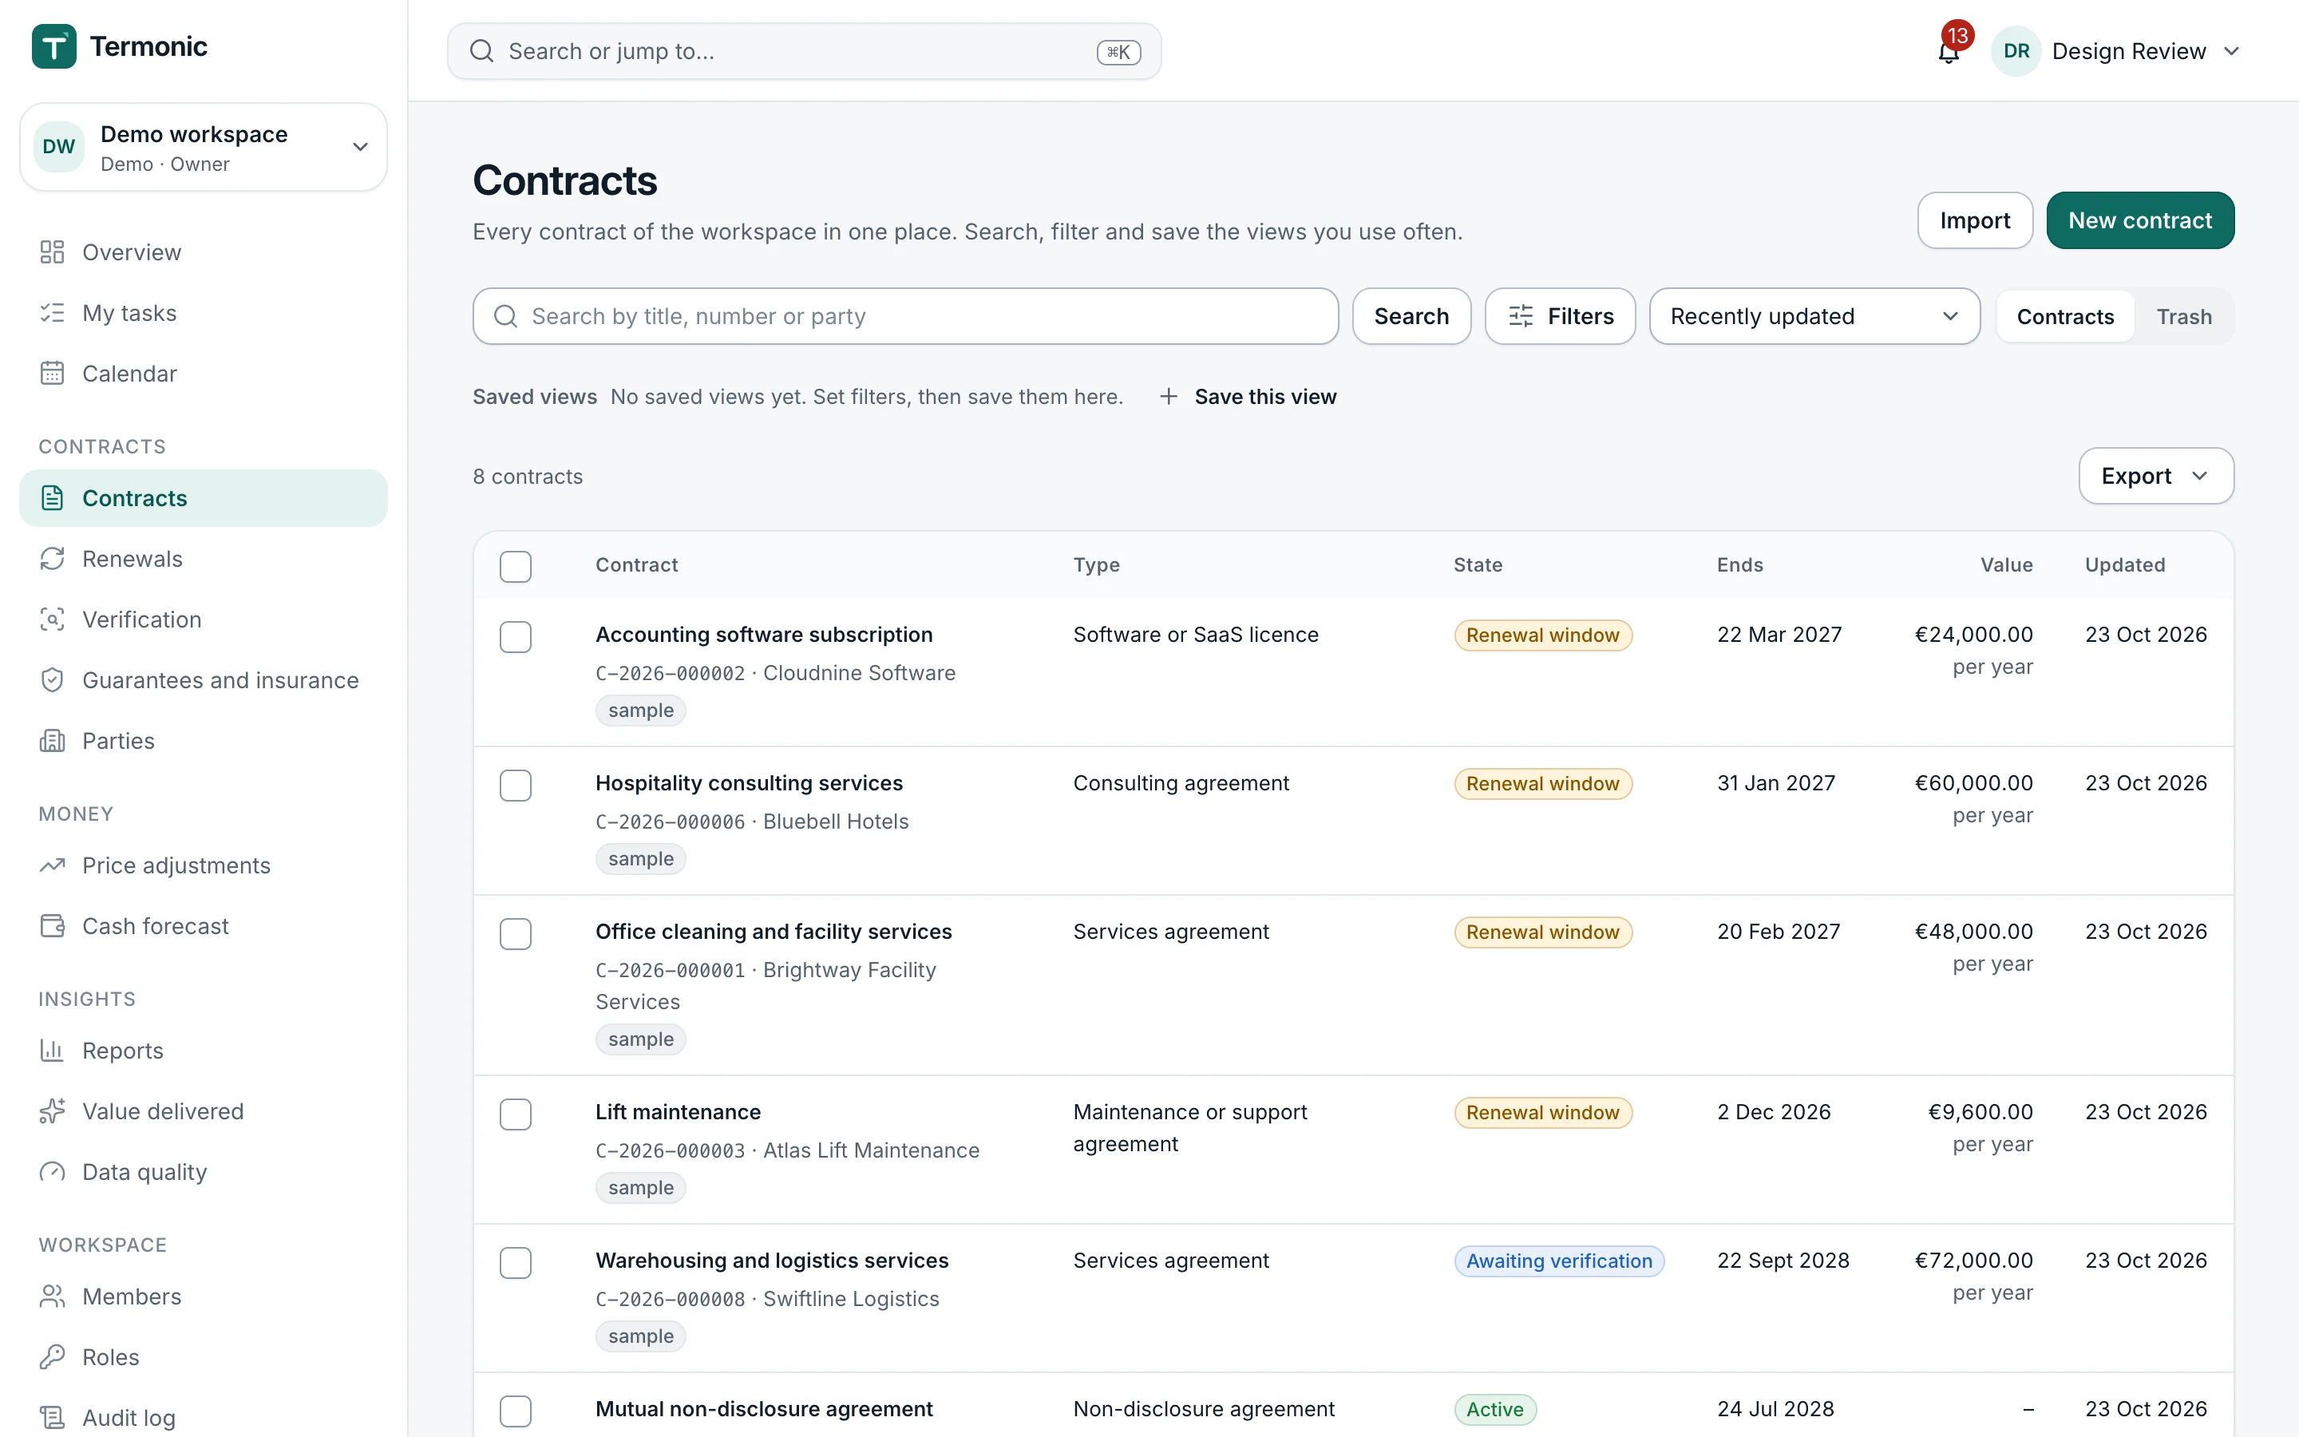Click the Awaiting verification state badge
Screen dimensions: 2299x1437
(1559, 1261)
